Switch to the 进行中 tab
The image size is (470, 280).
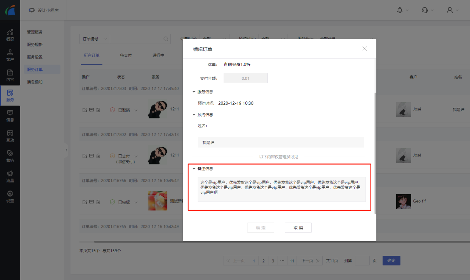pyautogui.click(x=158, y=55)
